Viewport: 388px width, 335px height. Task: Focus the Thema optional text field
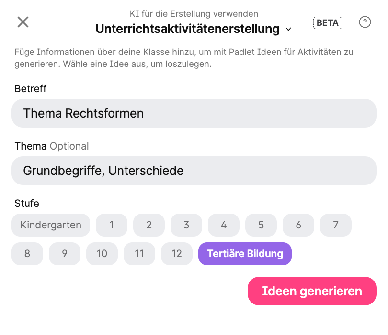point(194,171)
